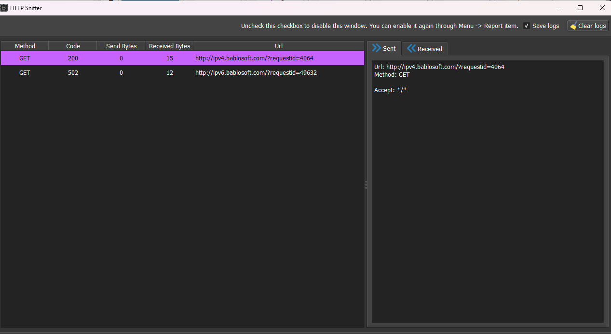Sort requests by Received Bytes column
Image resolution: width=611 pixels, height=334 pixels.
point(169,46)
